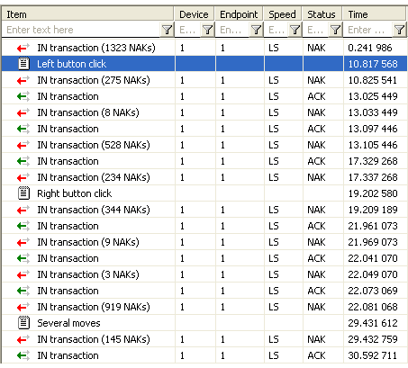Viewport: 408px width, 368px height.
Task: Focus the Item filter text field
Action: [x=82, y=30]
